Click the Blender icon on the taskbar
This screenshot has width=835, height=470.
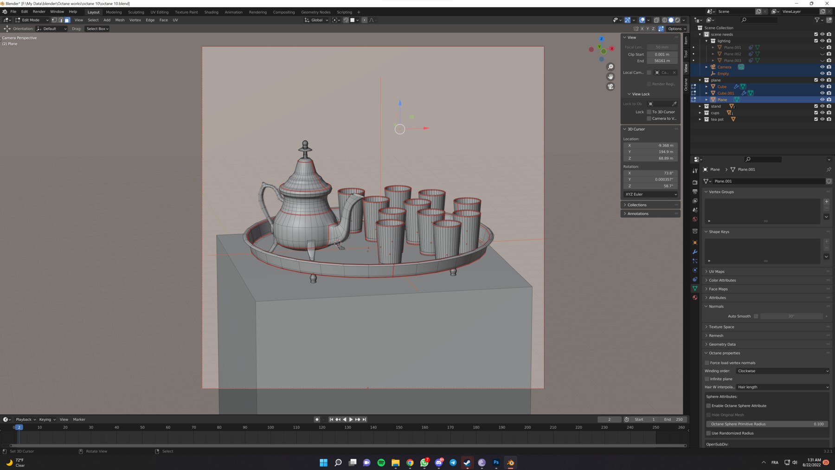[510, 462]
